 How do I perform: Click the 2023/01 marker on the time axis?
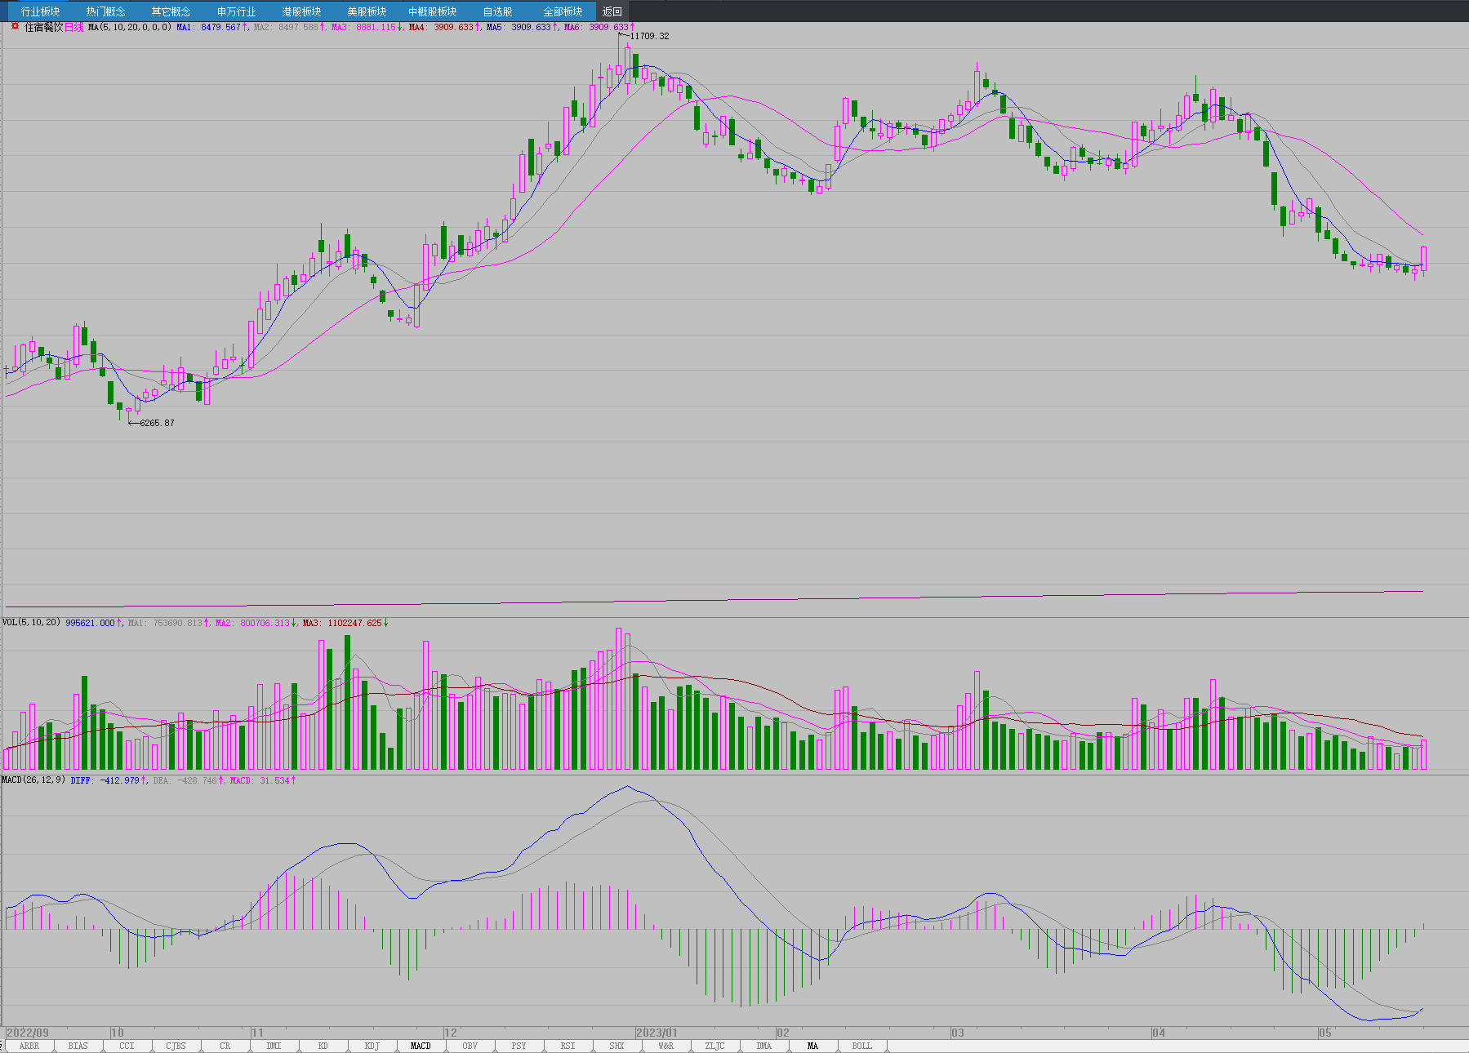[x=657, y=1033]
